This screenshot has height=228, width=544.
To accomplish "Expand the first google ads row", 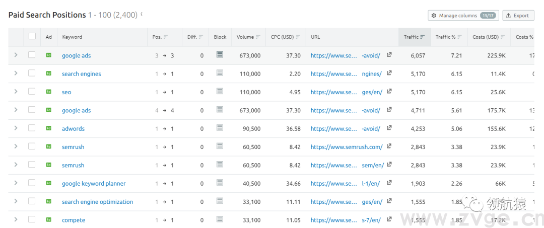I will [16, 55].
